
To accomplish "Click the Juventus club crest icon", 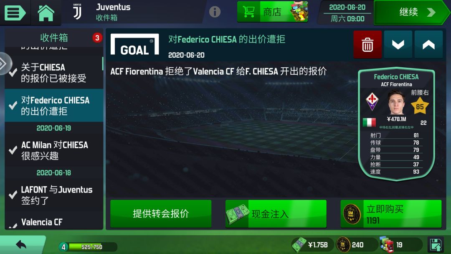I will point(77,12).
